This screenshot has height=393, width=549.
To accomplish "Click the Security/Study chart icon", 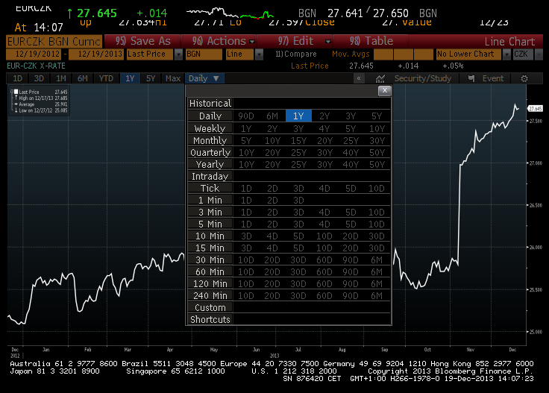I will point(380,78).
